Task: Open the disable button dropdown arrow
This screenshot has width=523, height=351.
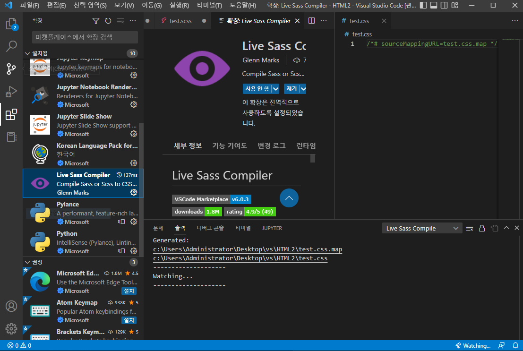Action: tap(275, 89)
